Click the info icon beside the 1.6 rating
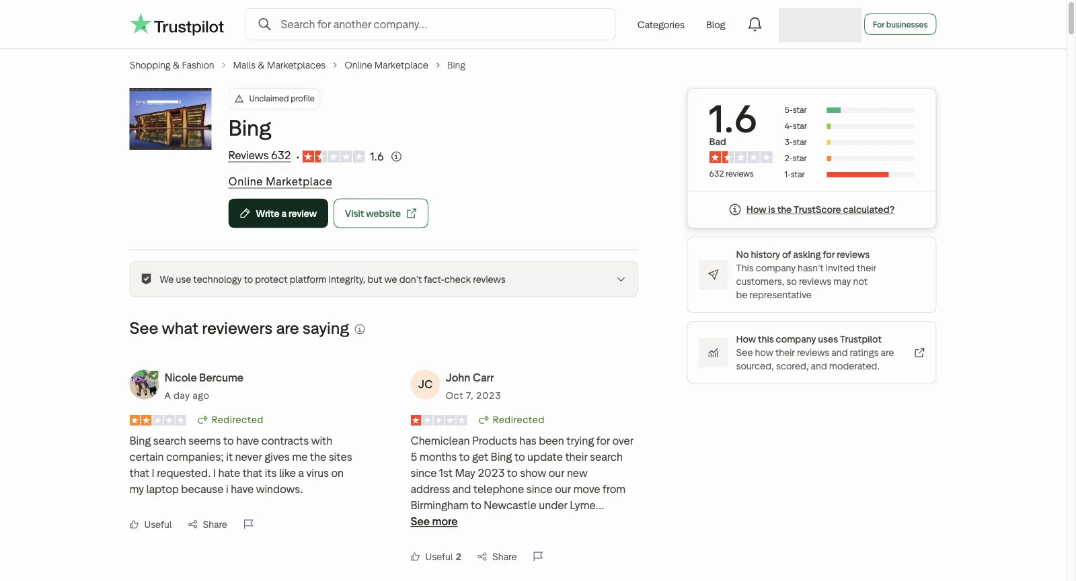The width and height of the screenshot is (1076, 581). (x=397, y=157)
